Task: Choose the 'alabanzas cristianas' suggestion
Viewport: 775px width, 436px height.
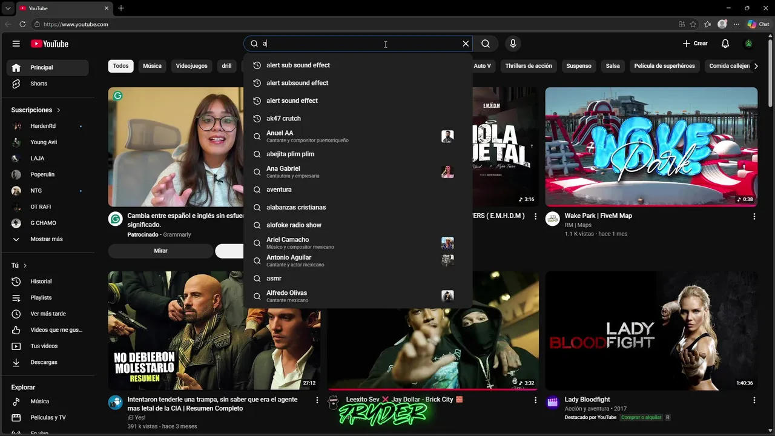Action: point(358,207)
